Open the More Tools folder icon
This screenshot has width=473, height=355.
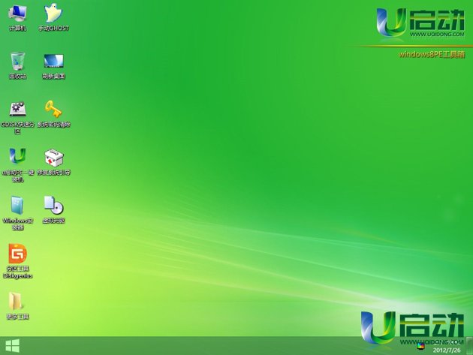16,301
